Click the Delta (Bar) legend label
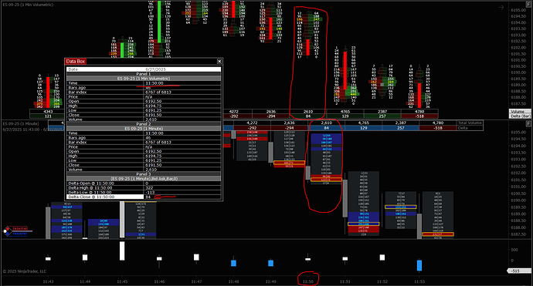The height and width of the screenshot is (286, 533). tap(520, 116)
